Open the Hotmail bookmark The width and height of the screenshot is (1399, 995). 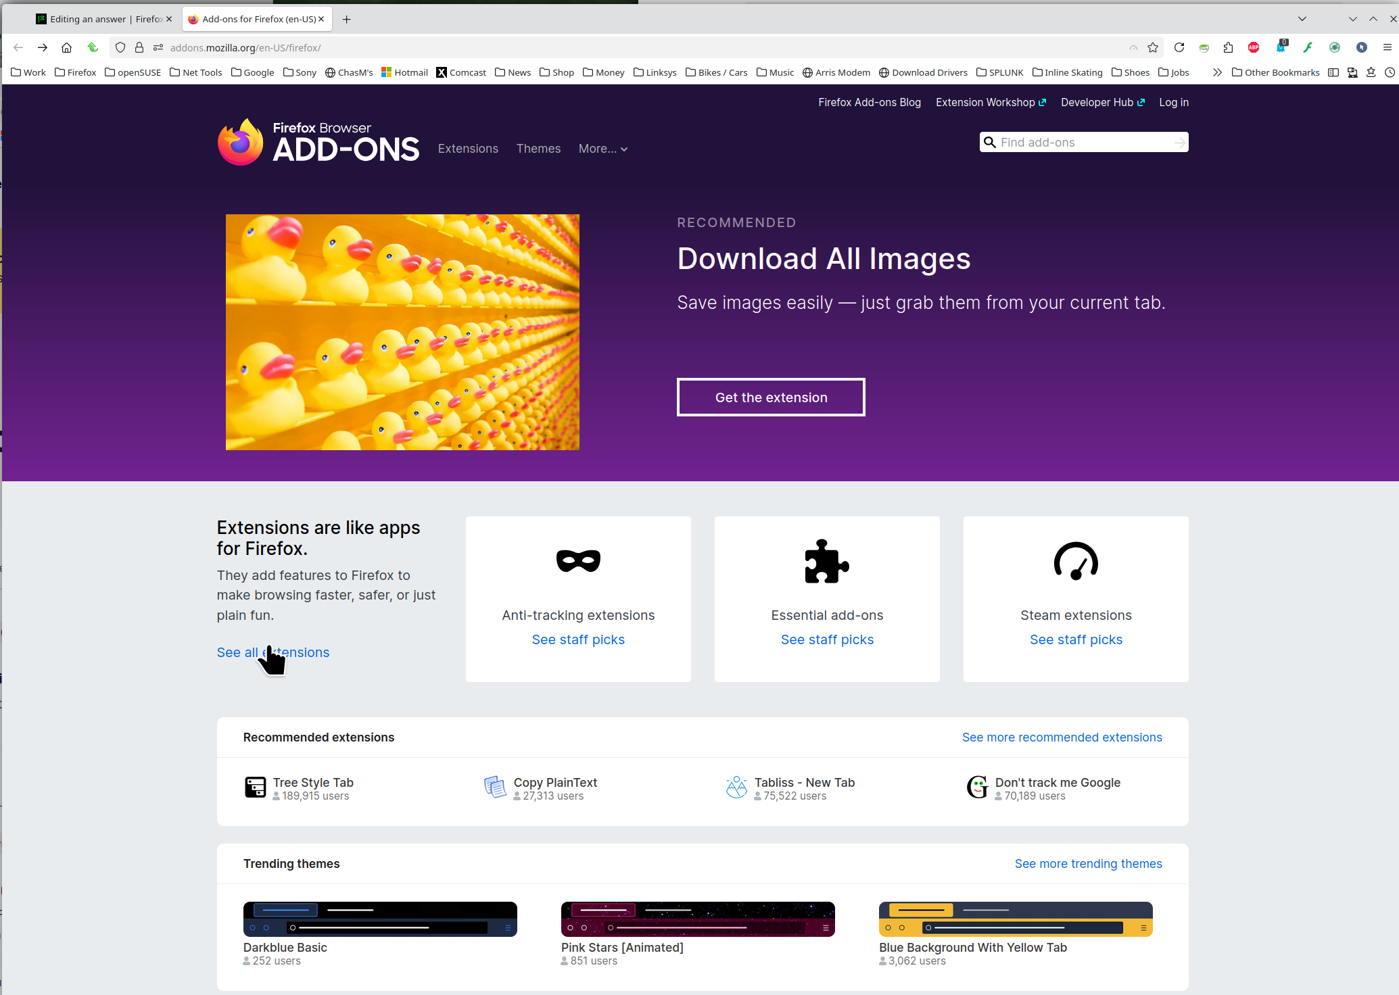tap(404, 72)
